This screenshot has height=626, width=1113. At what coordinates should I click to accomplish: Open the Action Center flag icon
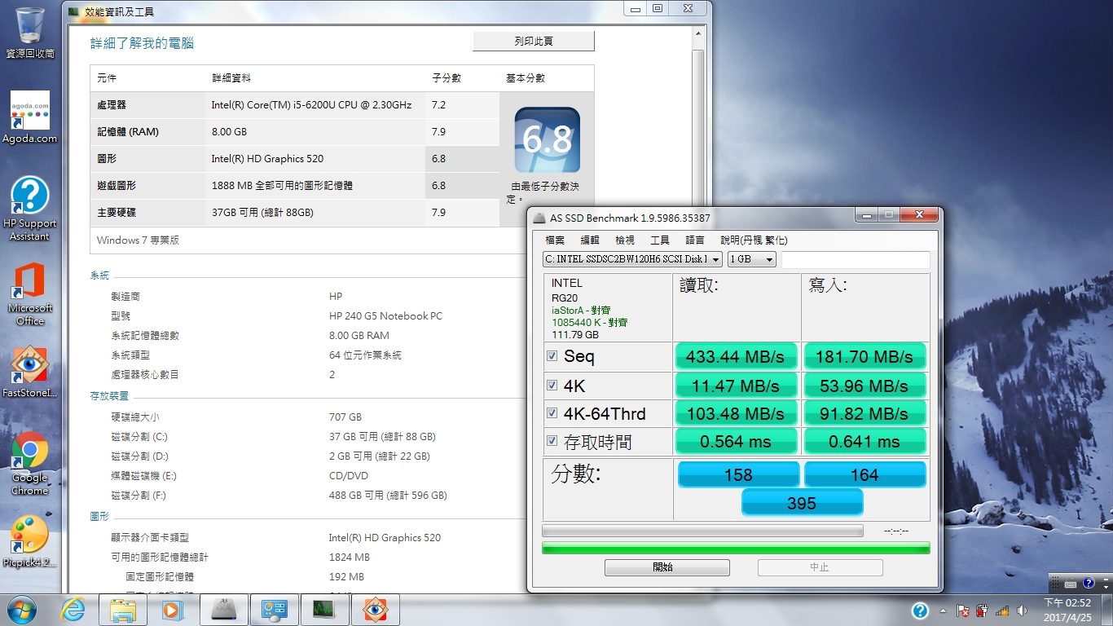[x=962, y=611]
